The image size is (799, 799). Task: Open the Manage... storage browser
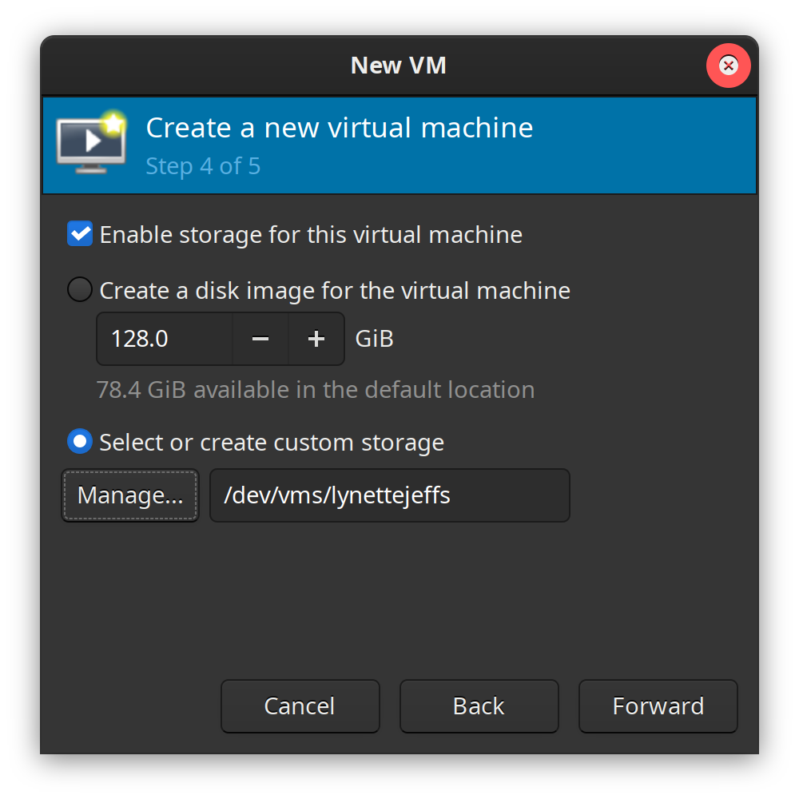point(130,495)
